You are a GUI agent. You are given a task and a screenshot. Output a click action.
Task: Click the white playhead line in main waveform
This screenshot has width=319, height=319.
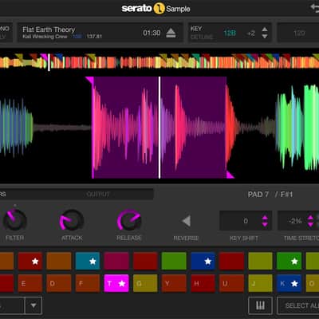click(159, 128)
